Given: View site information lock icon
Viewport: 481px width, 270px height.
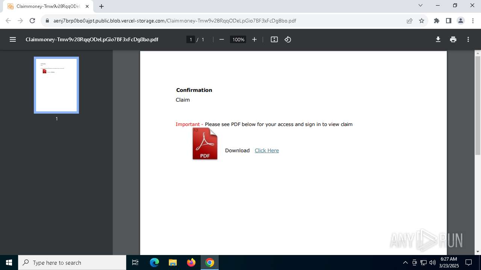Looking at the screenshot, I should point(47,21).
